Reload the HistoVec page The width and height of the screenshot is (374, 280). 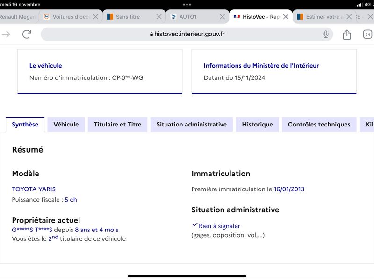[x=27, y=34]
